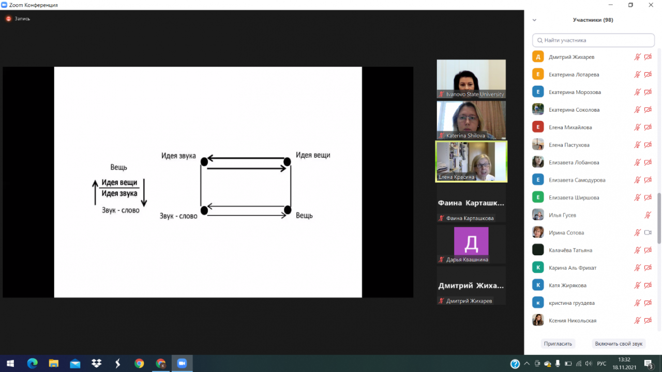This screenshot has height=372, width=662.
Task: Click the red recording indicator icon
Action: [8, 19]
